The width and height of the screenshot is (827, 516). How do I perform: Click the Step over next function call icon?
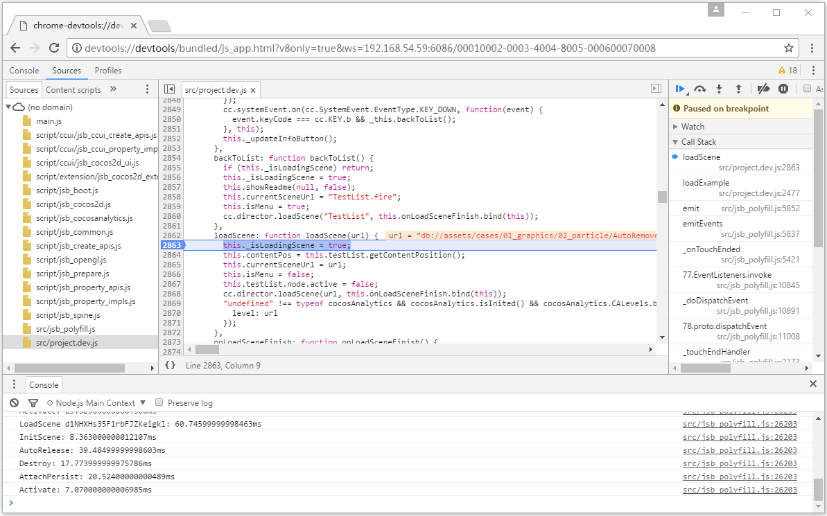click(700, 89)
